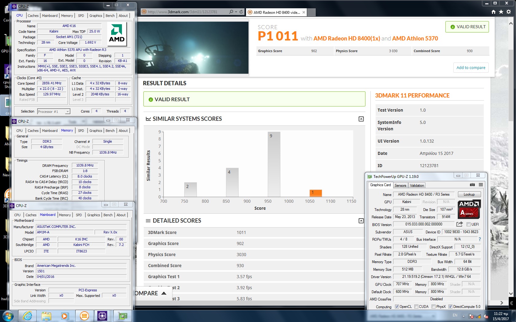Open Windows Explorer folder from the taskbar
This screenshot has height=322, width=516.
46,316
